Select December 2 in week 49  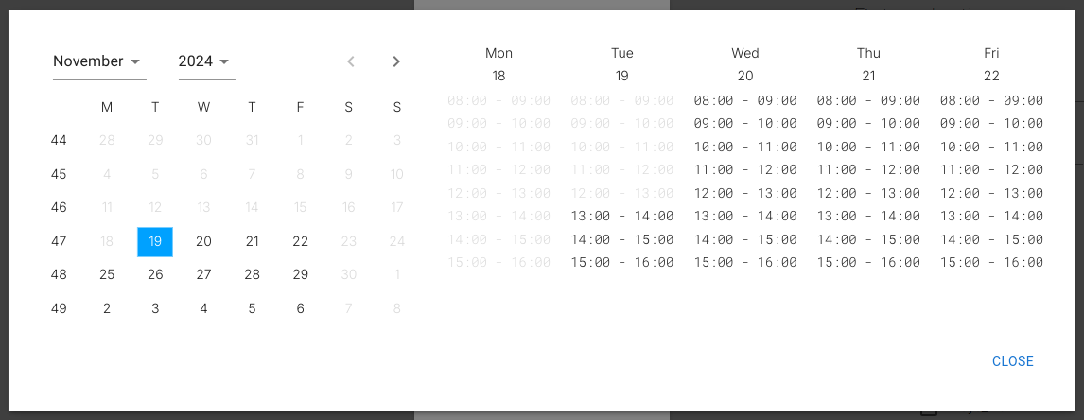pyautogui.click(x=107, y=308)
